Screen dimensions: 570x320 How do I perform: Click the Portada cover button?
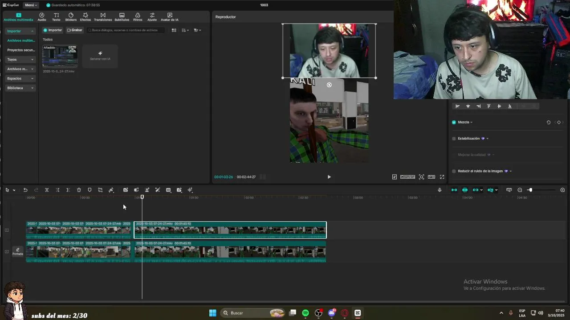click(x=18, y=252)
